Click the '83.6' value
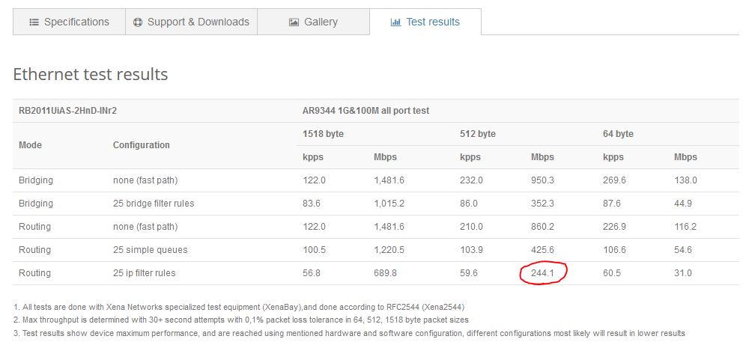 coord(312,204)
